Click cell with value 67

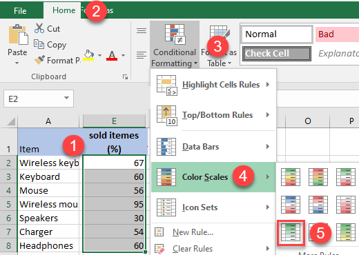[114, 163]
